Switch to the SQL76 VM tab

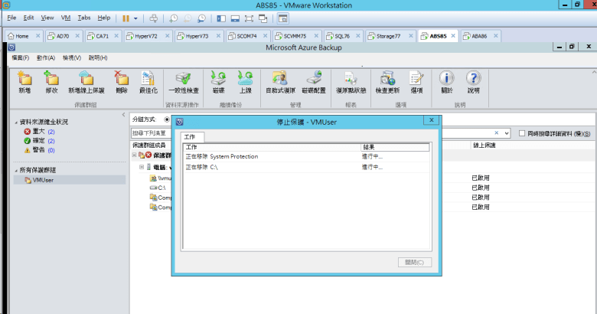click(x=337, y=35)
